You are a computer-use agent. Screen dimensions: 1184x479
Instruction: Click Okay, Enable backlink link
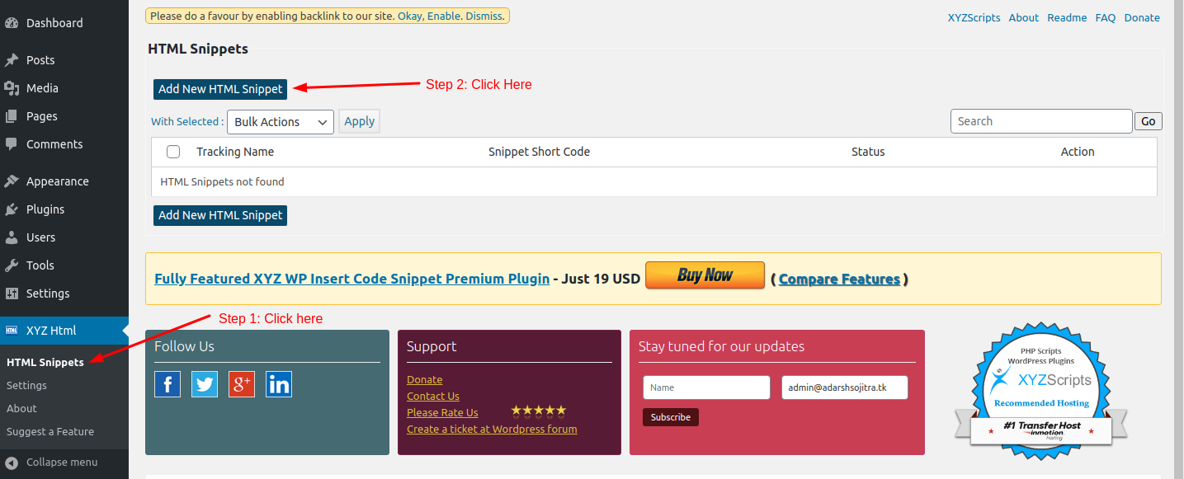[428, 16]
